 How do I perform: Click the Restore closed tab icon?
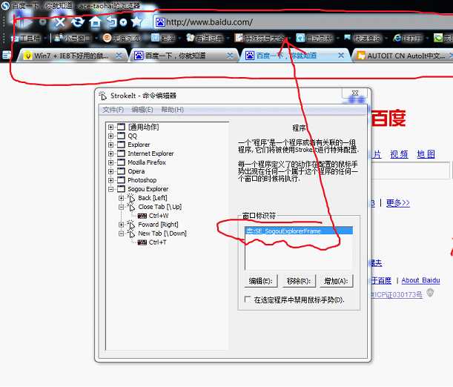[x=112, y=21]
